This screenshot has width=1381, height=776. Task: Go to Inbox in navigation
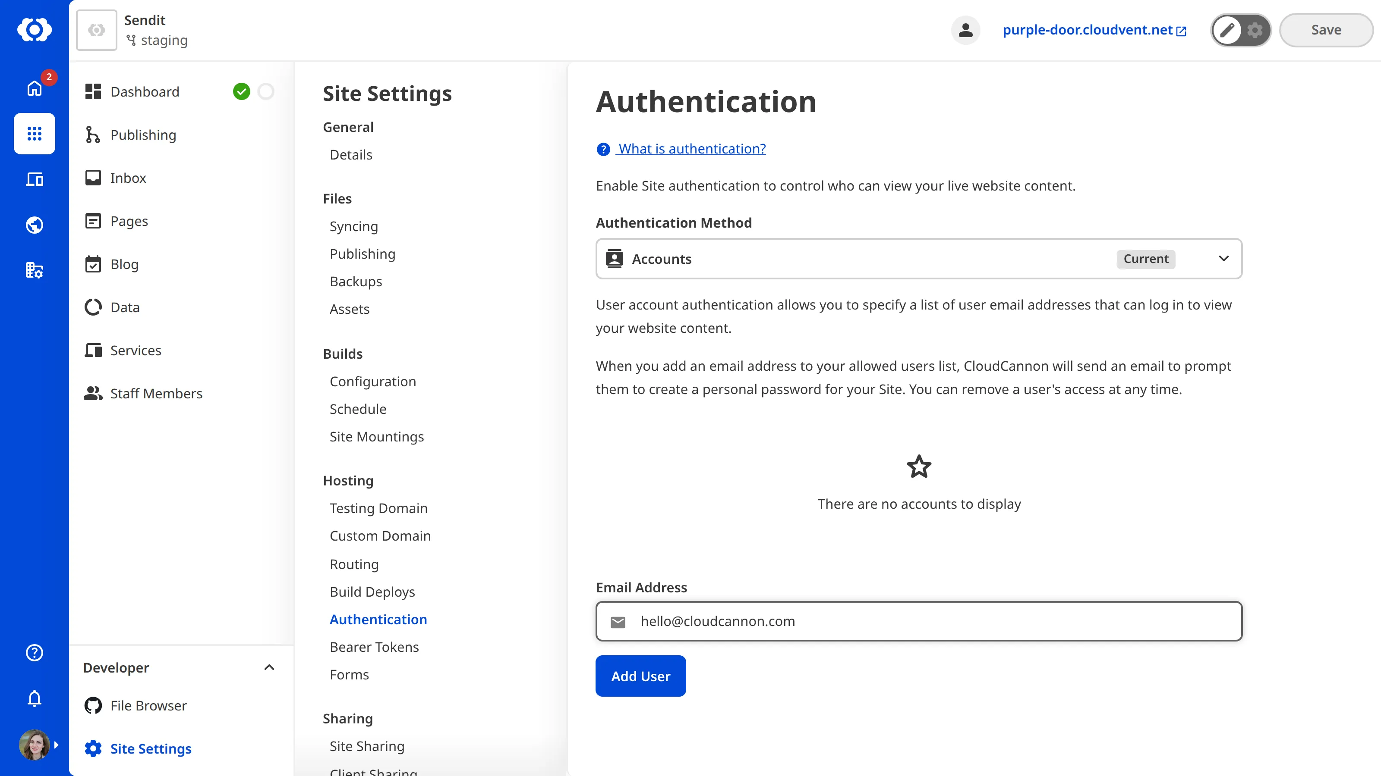click(x=128, y=178)
